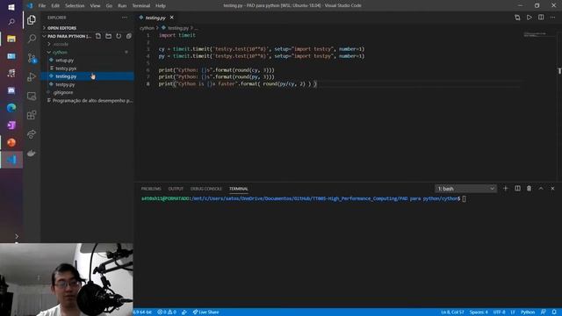Screen dimensions: 562x316
Task: Select the TERMINAL panel tab
Action: pos(239,189)
